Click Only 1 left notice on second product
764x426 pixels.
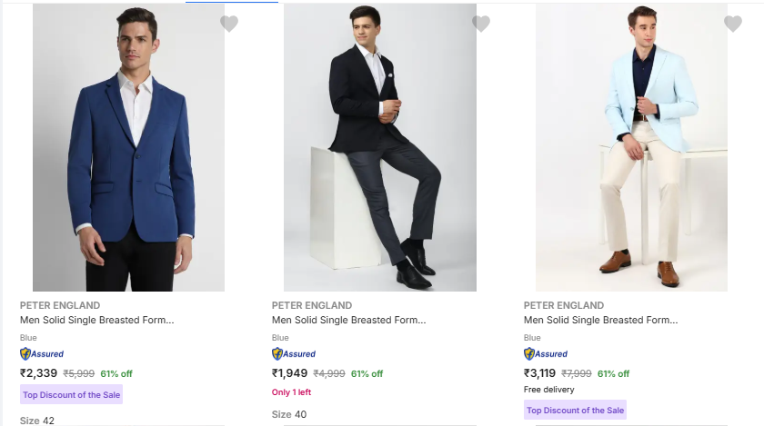[291, 391]
